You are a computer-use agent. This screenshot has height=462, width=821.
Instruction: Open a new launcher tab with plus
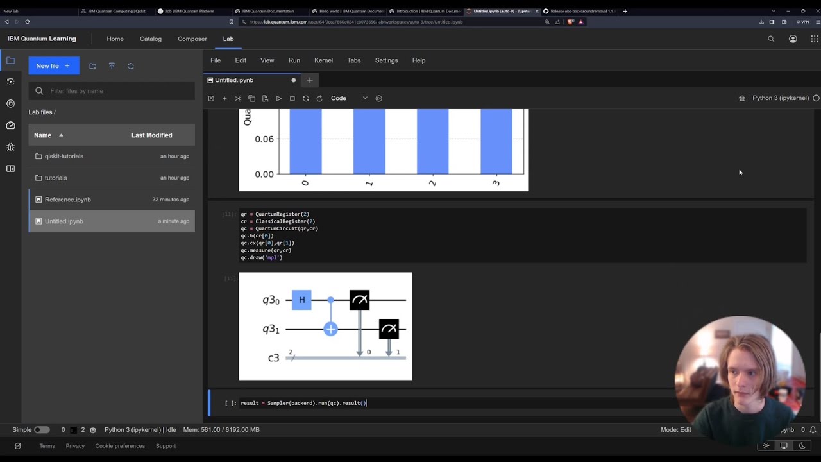click(x=310, y=80)
